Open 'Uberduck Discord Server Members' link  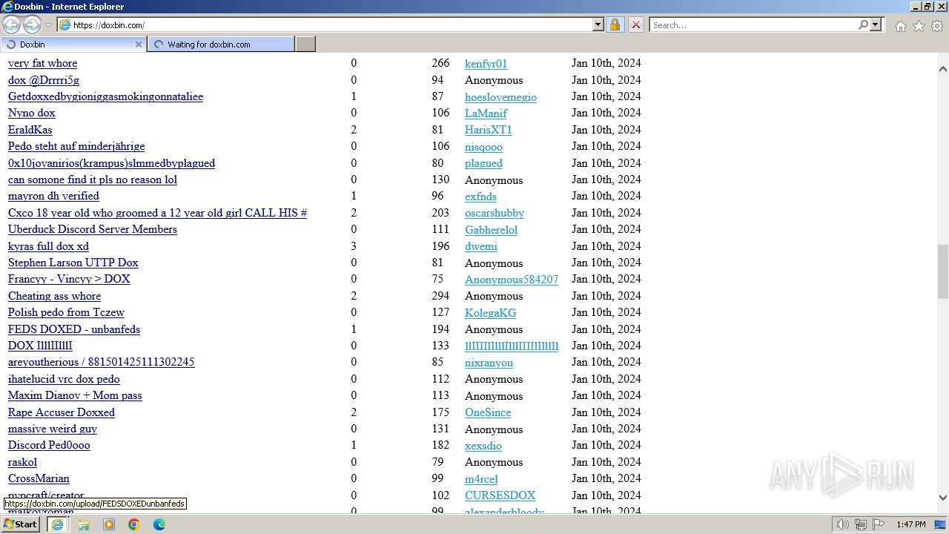pos(93,229)
